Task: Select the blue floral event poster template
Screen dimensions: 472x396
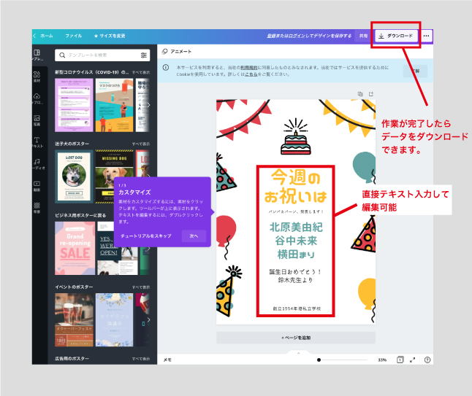Action: click(x=115, y=320)
